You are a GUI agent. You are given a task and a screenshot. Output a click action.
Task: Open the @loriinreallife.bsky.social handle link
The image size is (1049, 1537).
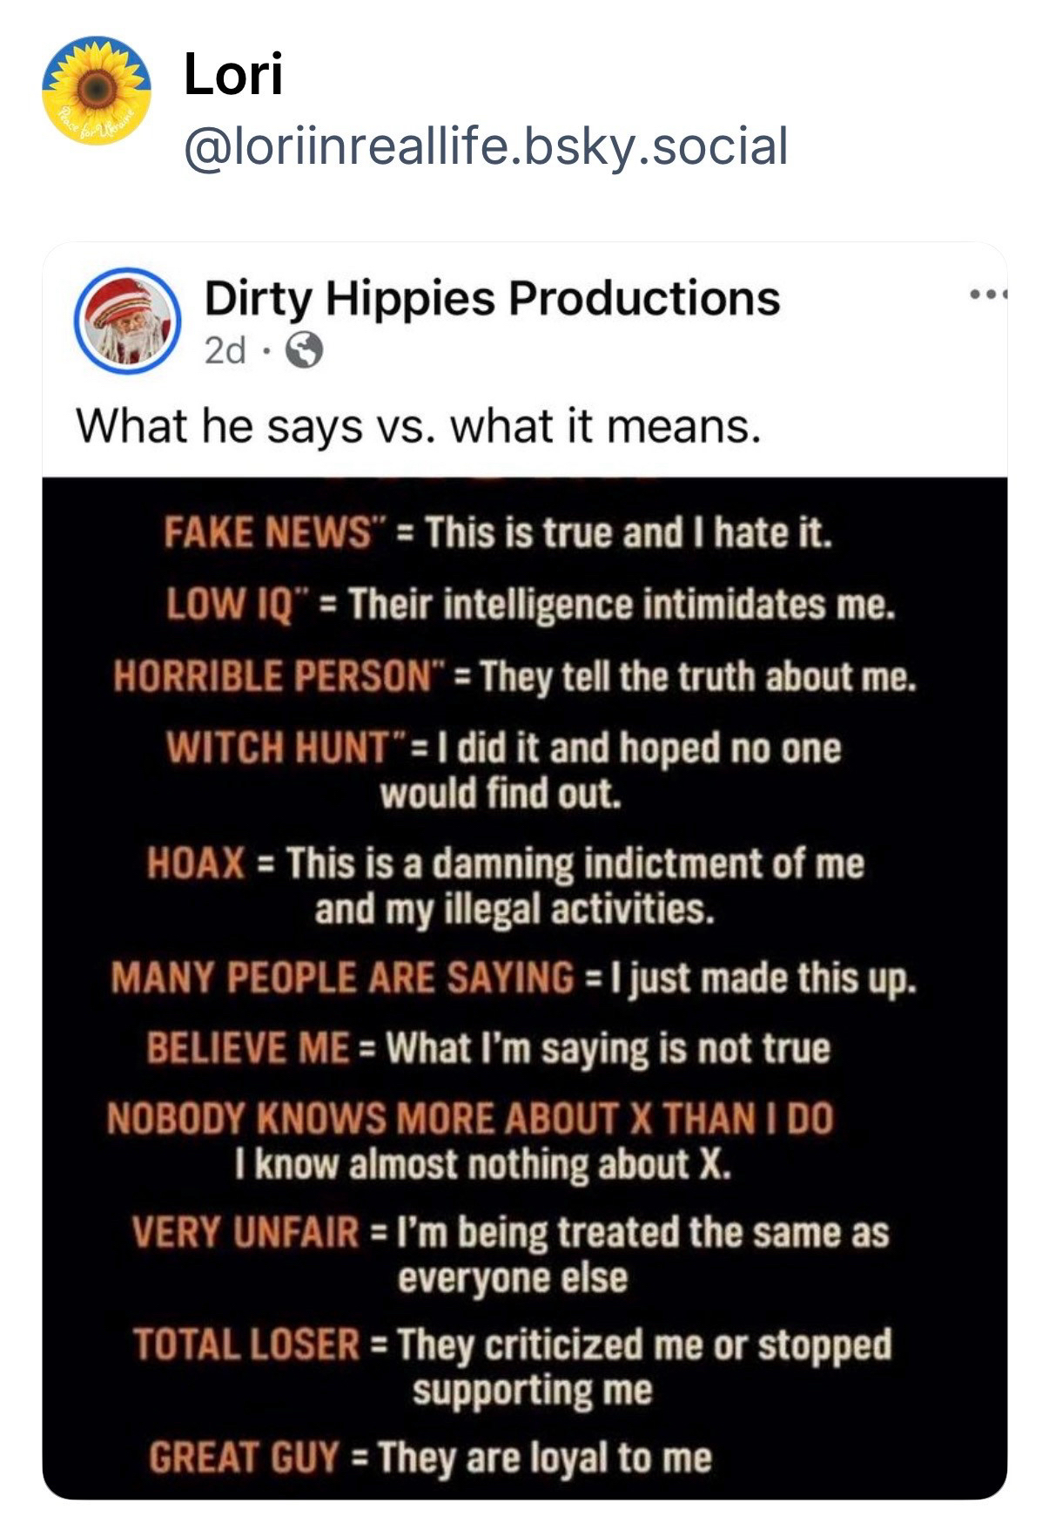[x=485, y=146]
